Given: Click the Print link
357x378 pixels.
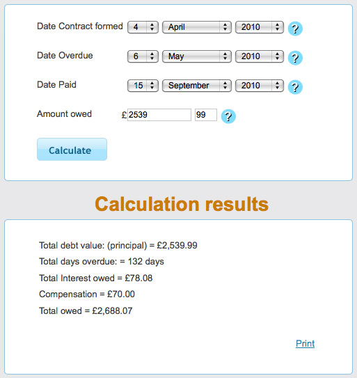Looking at the screenshot, I should [x=306, y=343].
